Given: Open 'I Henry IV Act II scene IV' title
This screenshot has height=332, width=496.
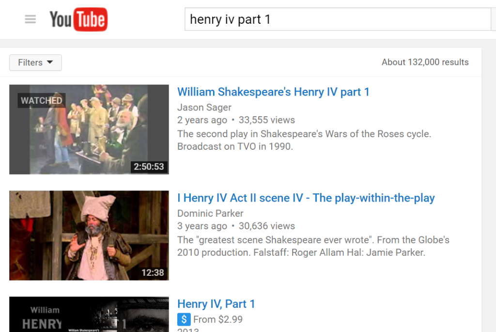Looking at the screenshot, I should click(x=306, y=198).
